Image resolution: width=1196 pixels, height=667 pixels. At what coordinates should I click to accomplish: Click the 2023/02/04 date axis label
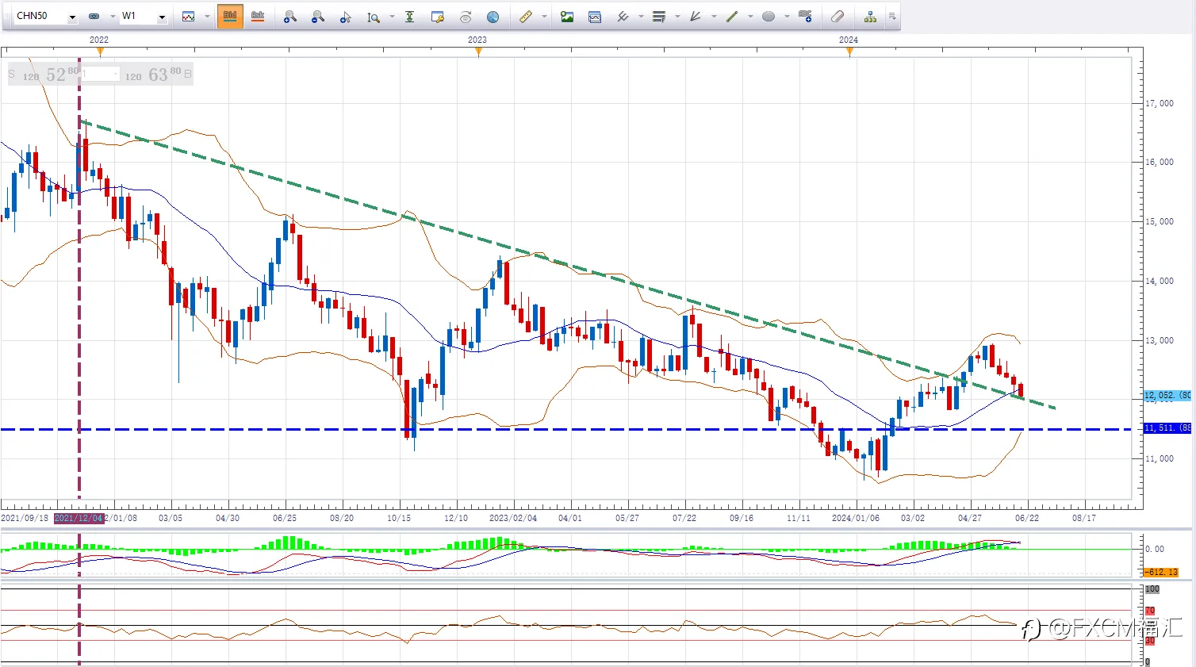[513, 518]
